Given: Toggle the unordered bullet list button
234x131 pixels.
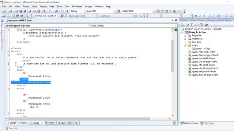Looking at the screenshot, I should pyautogui.click(x=226, y=16).
